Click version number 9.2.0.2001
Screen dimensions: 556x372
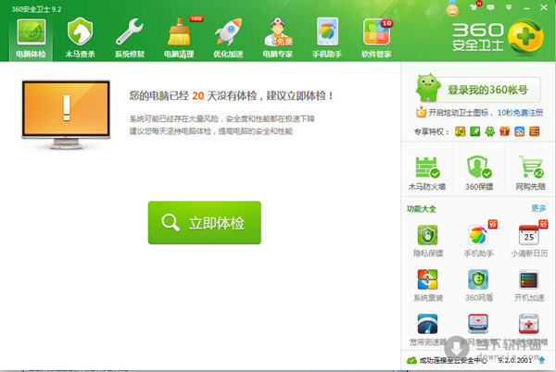[x=515, y=360]
